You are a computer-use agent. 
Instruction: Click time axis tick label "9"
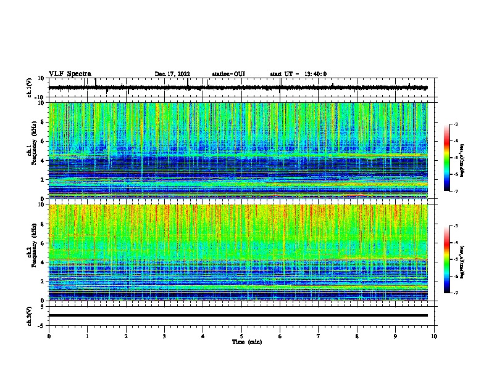pos(395,336)
